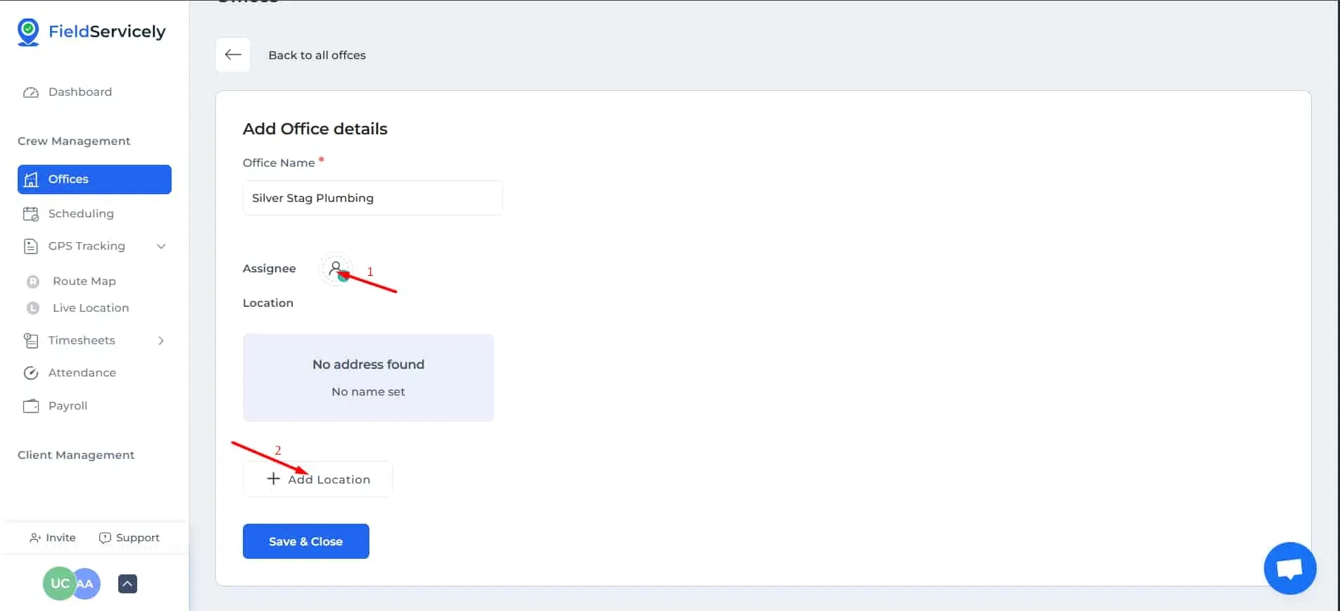Expand the GPS Tracking chevron
This screenshot has width=1340, height=611.
(x=161, y=246)
